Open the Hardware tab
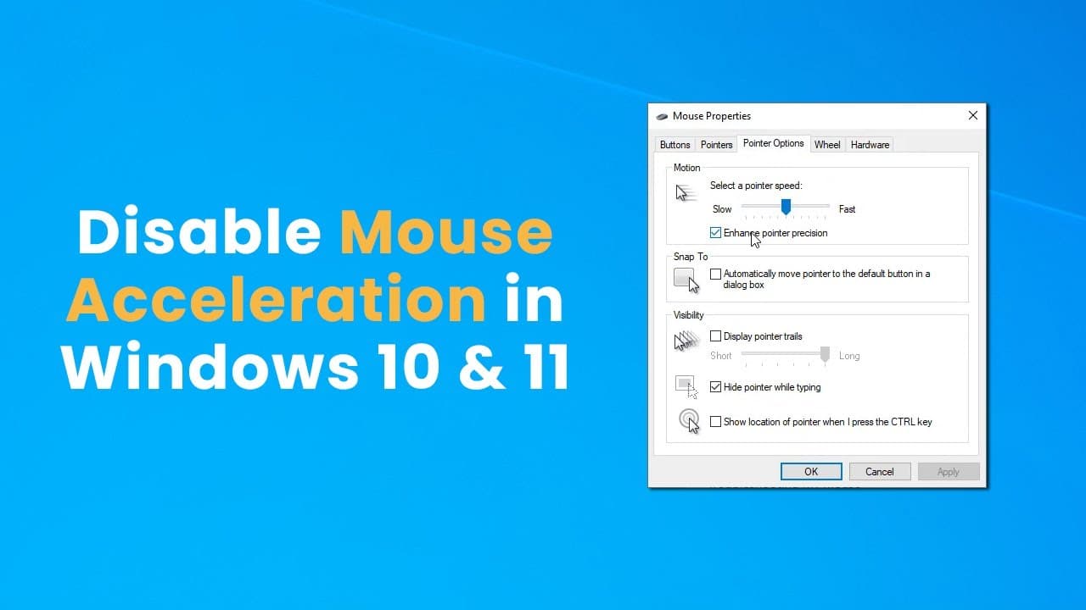Image resolution: width=1086 pixels, height=610 pixels. coord(870,145)
